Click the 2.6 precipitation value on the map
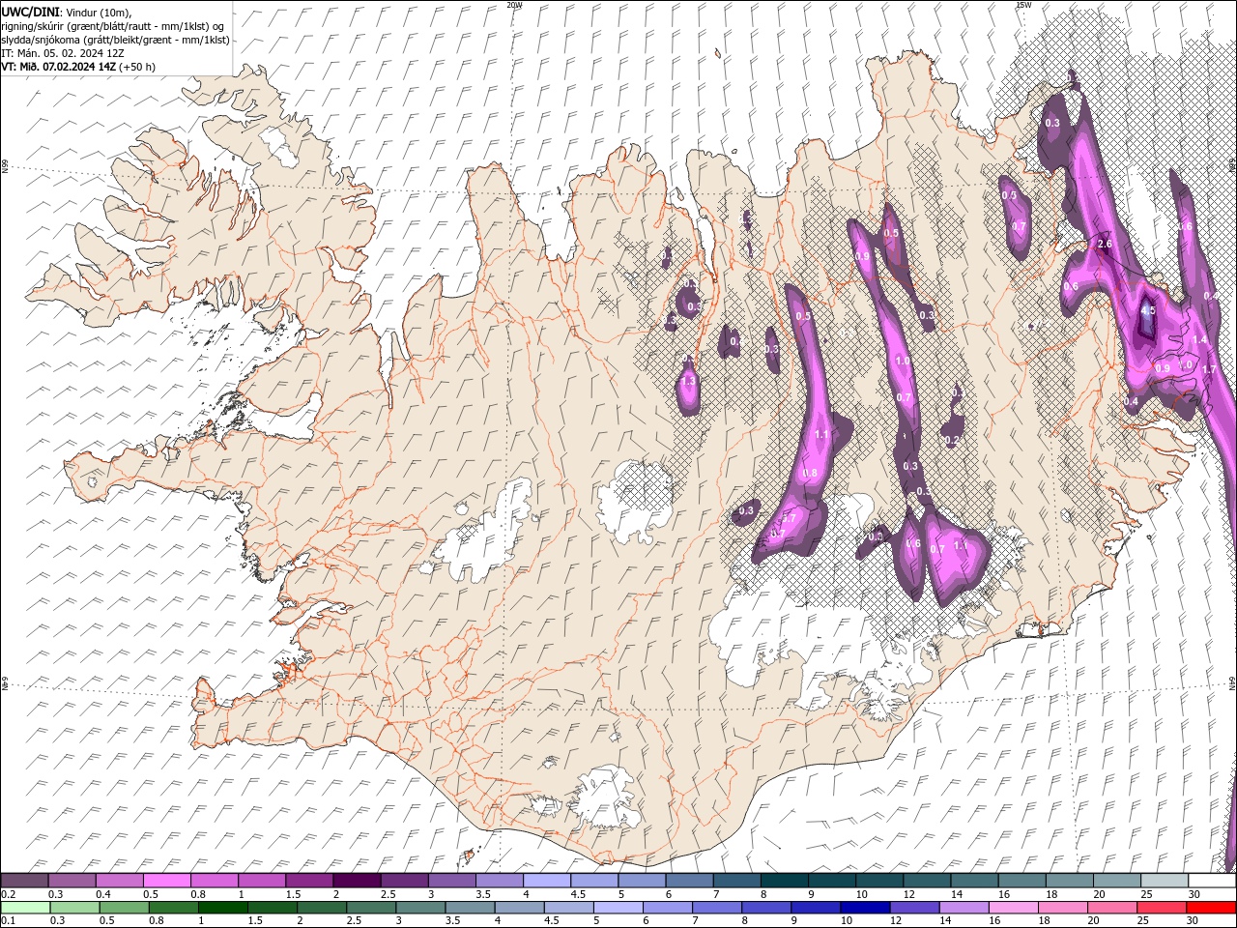The image size is (1237, 928). click(x=1106, y=245)
